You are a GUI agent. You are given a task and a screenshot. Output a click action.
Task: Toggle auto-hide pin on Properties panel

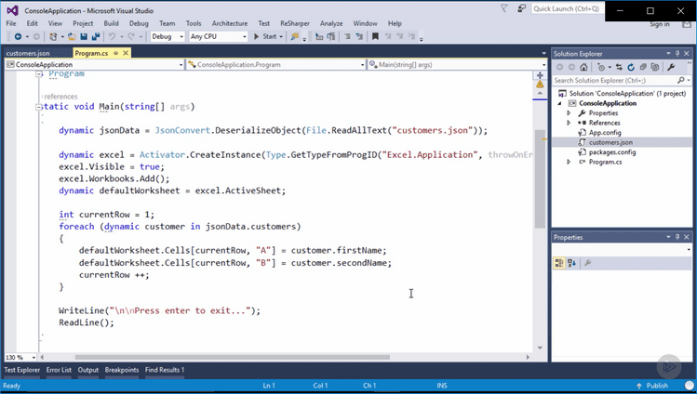677,237
